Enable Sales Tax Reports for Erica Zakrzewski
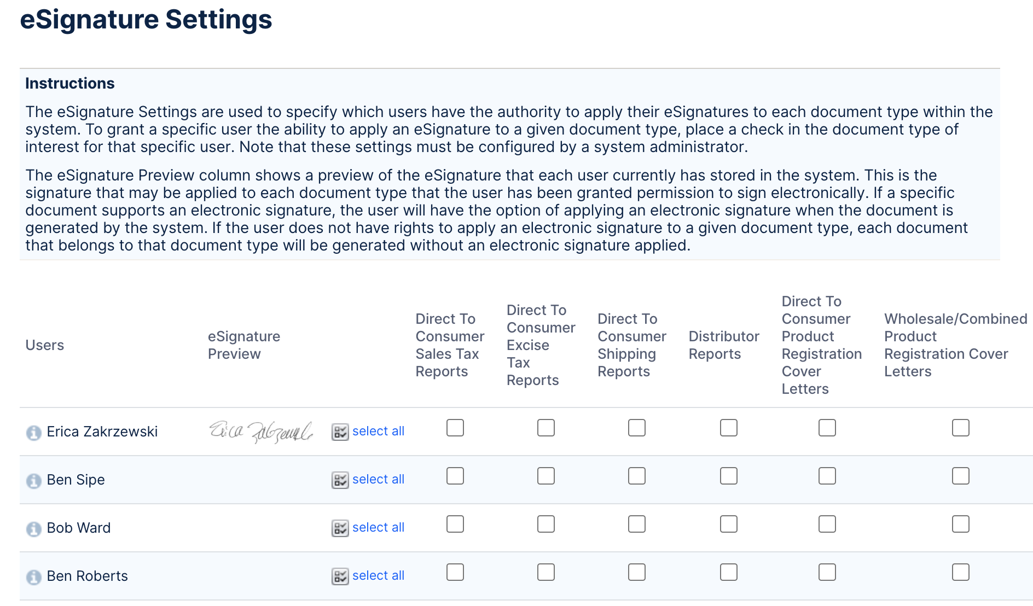 pyautogui.click(x=455, y=428)
